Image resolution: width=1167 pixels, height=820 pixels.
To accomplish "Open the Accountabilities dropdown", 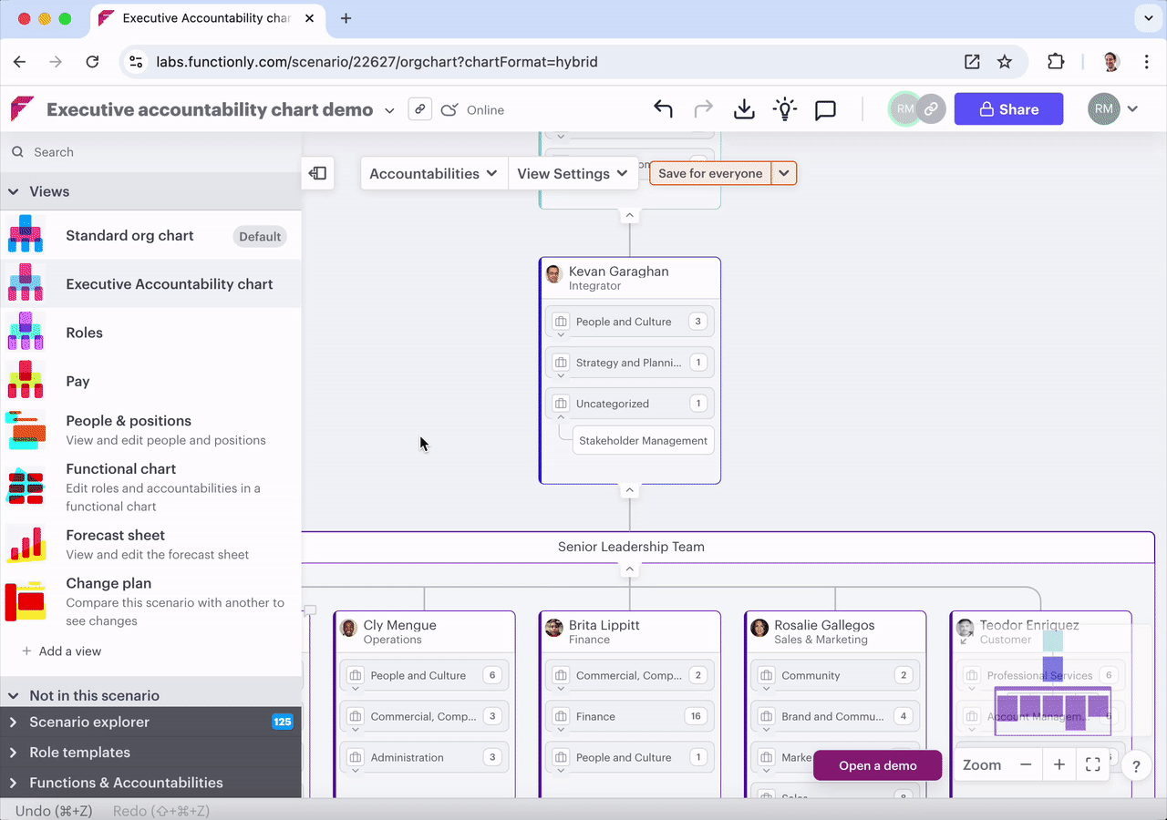I will pyautogui.click(x=434, y=173).
